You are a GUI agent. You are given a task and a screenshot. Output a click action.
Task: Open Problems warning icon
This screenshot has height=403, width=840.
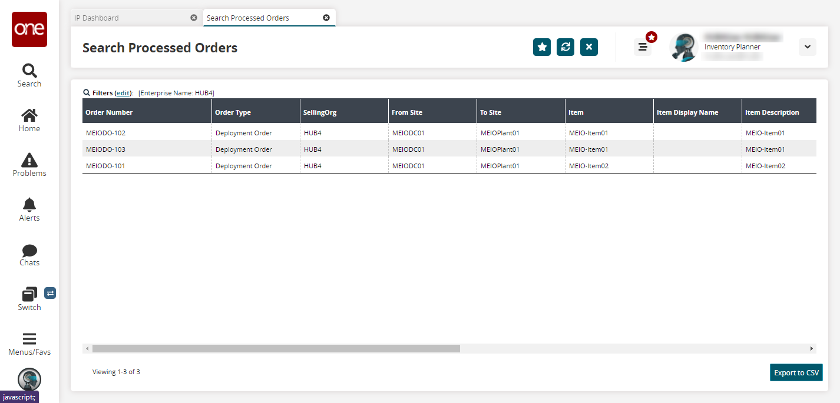coord(29,160)
